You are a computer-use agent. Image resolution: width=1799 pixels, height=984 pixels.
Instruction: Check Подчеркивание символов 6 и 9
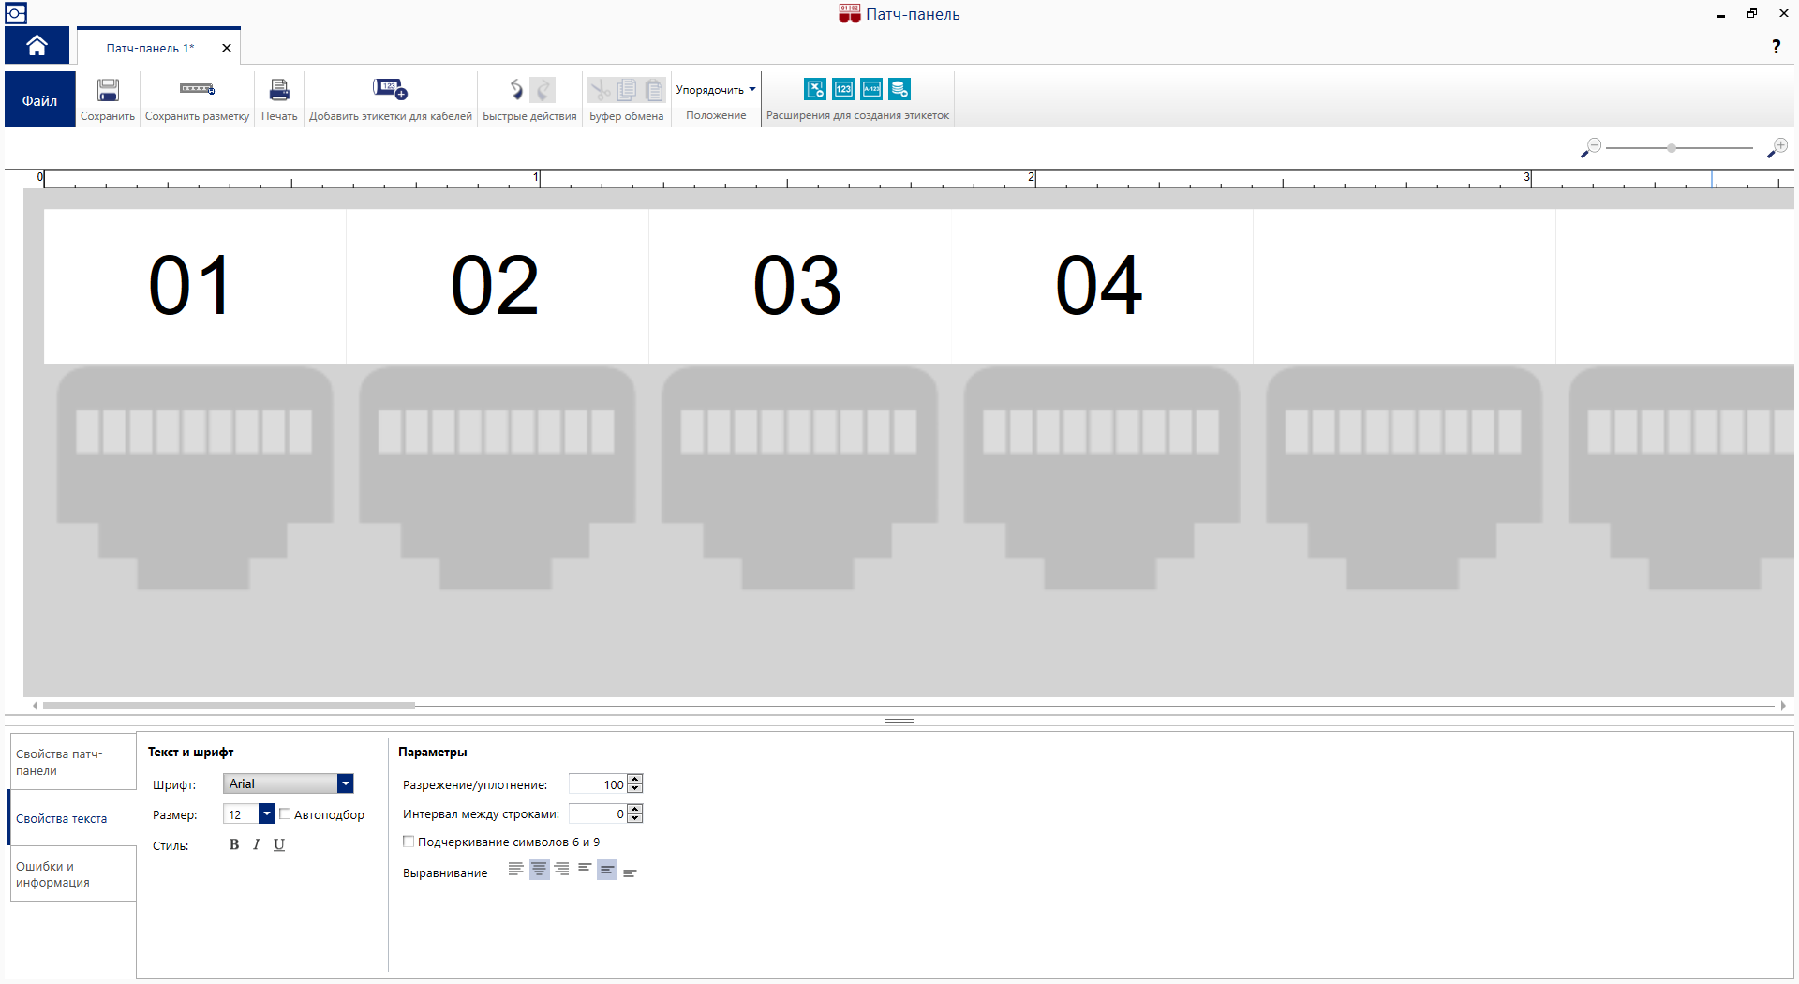(409, 842)
